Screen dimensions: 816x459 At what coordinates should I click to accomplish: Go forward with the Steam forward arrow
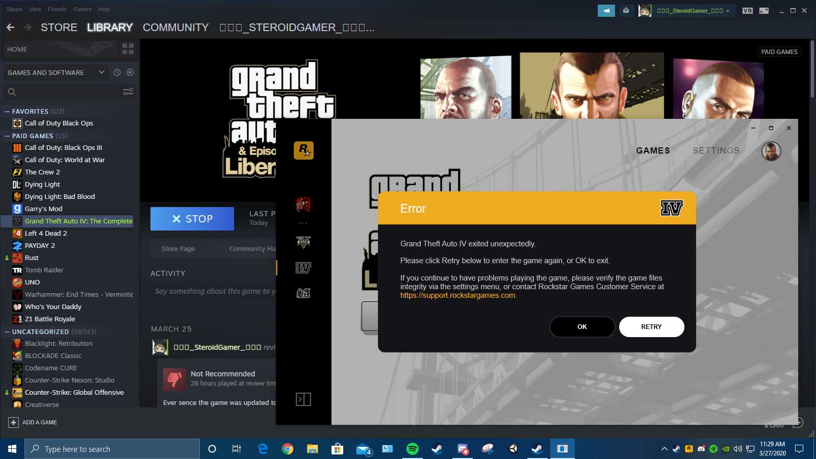[x=28, y=28]
